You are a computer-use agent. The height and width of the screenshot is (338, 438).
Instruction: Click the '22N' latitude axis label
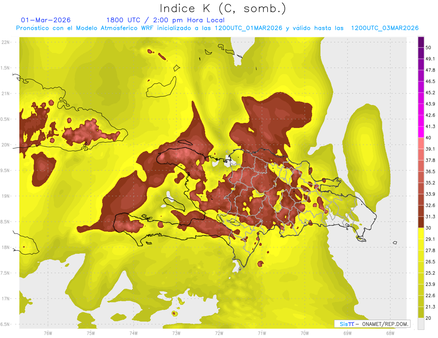tap(6, 42)
